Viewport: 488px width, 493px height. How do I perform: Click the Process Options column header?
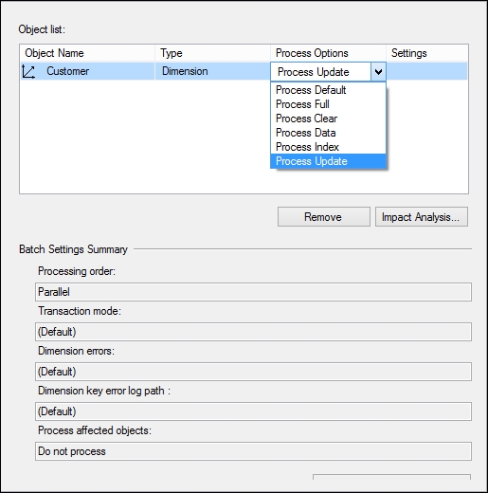pyautogui.click(x=328, y=53)
